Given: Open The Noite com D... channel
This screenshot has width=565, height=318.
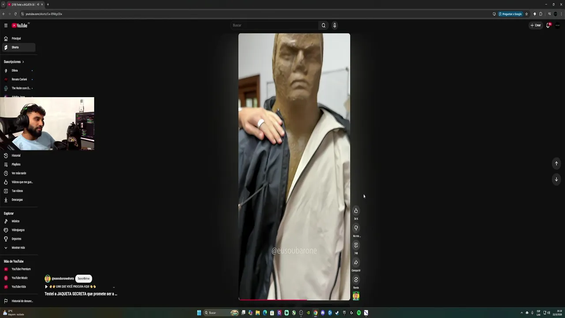Looking at the screenshot, I should click(x=18, y=88).
